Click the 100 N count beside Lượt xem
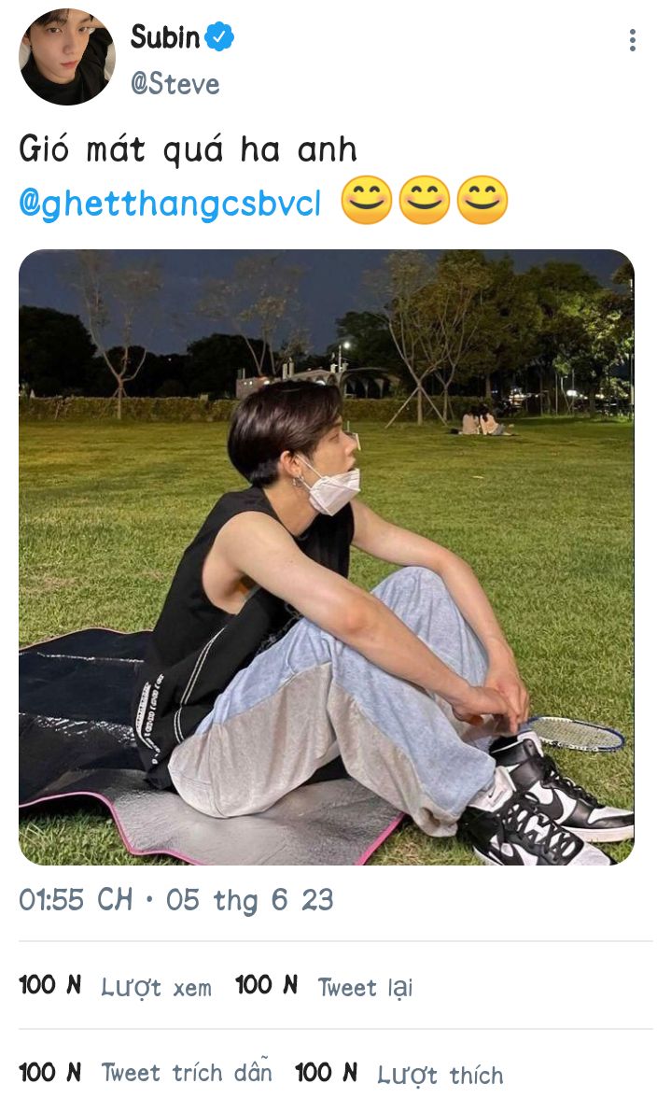Viewport: 671px width, 1098px height. click(49, 985)
